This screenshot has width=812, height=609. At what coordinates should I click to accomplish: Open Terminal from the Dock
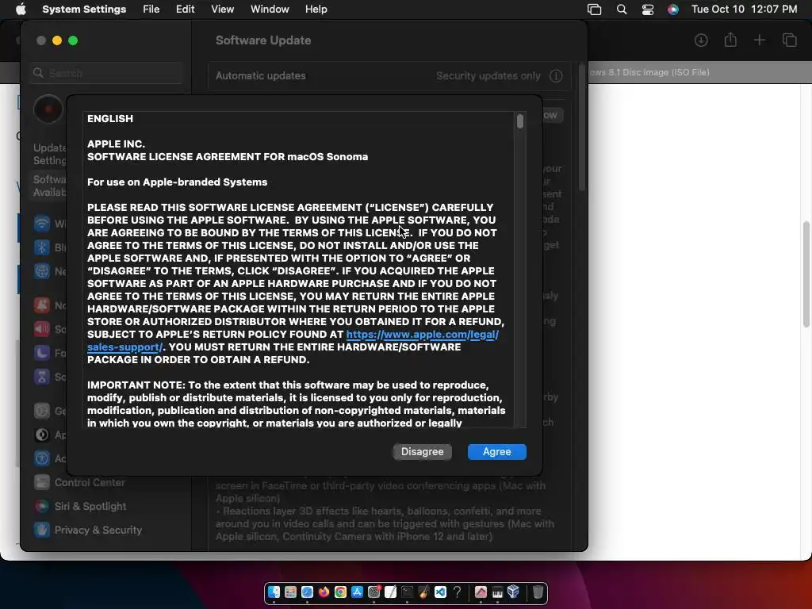[x=407, y=592]
